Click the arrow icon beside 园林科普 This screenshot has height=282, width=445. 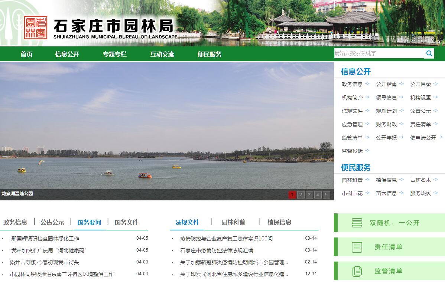coord(367,180)
